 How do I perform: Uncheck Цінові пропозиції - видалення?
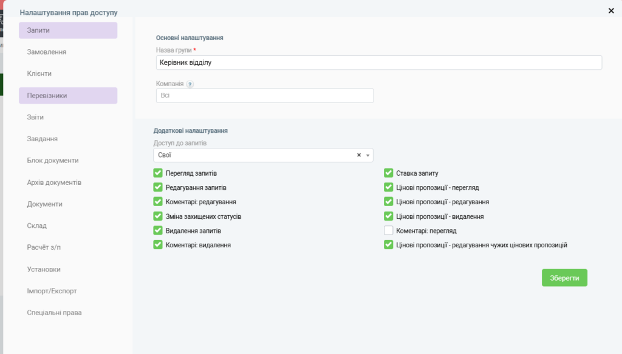click(x=388, y=216)
